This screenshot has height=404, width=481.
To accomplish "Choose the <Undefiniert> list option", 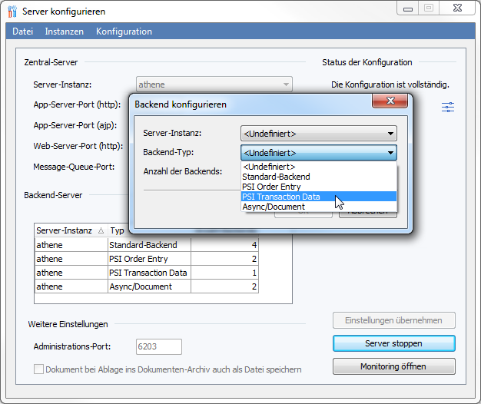I will 268,167.
